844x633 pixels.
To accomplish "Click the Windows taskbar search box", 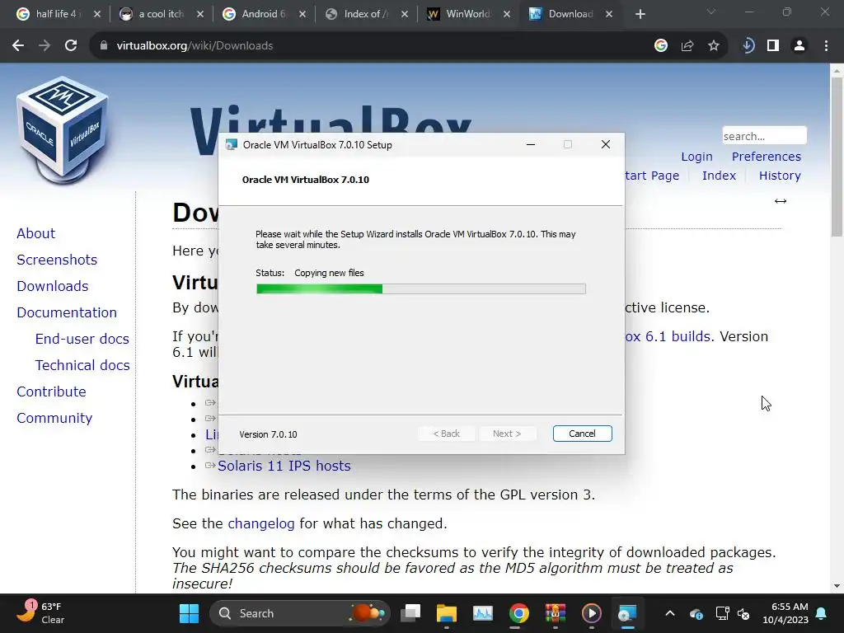I will pyautogui.click(x=300, y=613).
